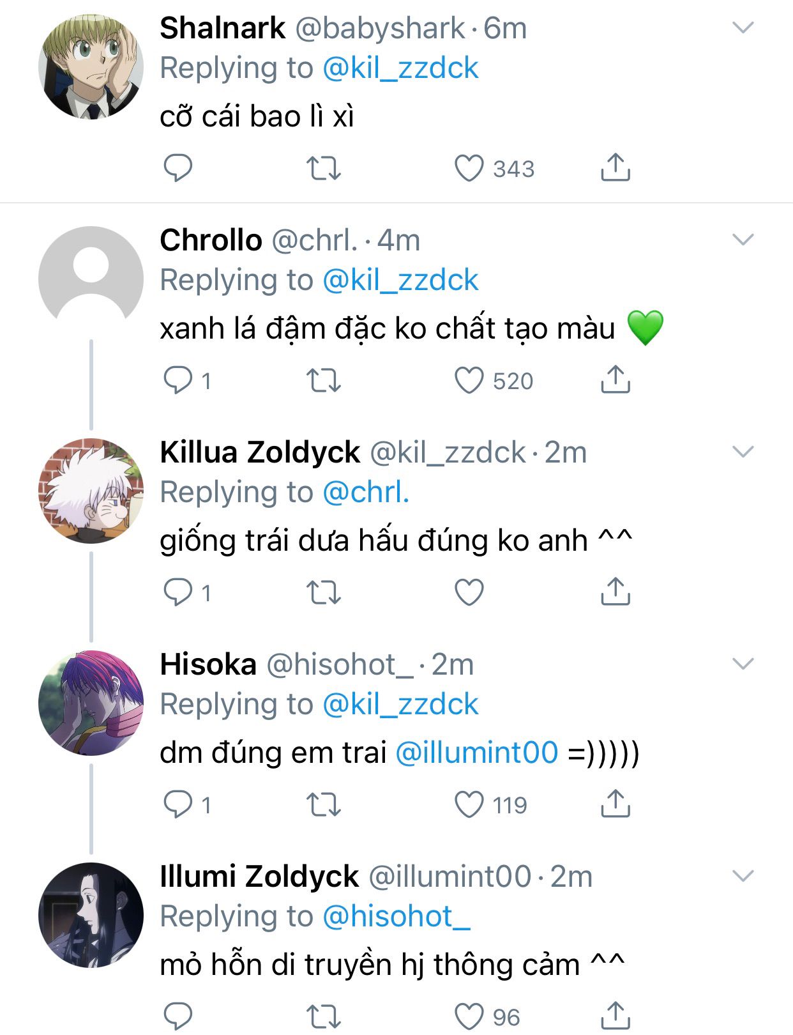Like Hisoka's tweet with 119 likes

click(x=469, y=804)
